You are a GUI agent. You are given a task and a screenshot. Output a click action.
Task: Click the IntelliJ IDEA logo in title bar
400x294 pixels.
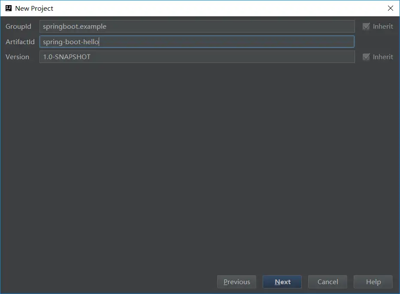click(x=8, y=8)
